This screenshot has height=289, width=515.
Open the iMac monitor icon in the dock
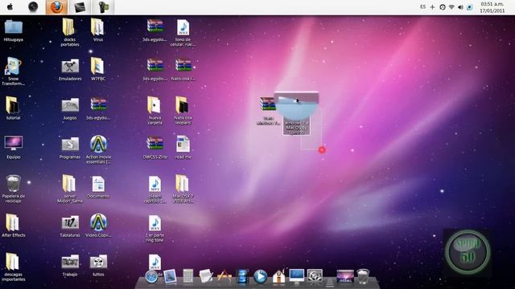(297, 276)
